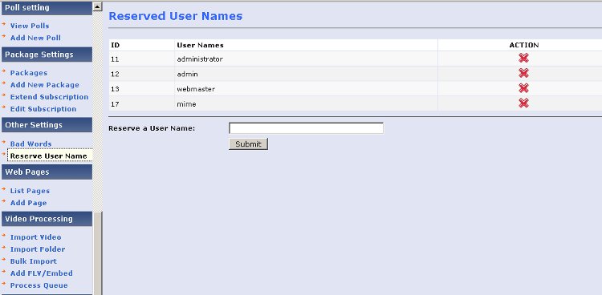The image size is (602, 295).
Task: Delete the reserved name mime
Action: click(x=523, y=103)
